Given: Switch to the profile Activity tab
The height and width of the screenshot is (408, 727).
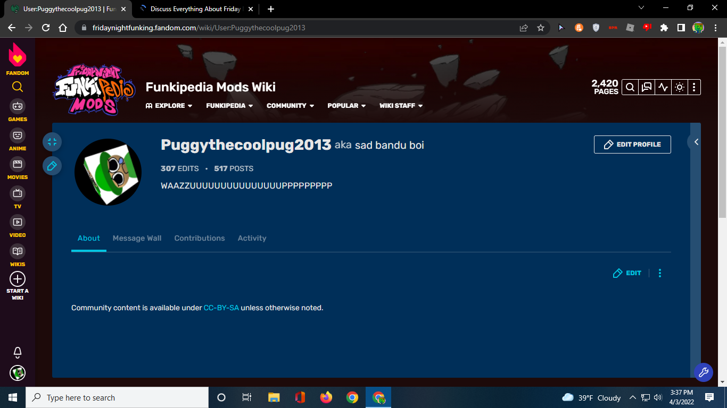Looking at the screenshot, I should (252, 238).
